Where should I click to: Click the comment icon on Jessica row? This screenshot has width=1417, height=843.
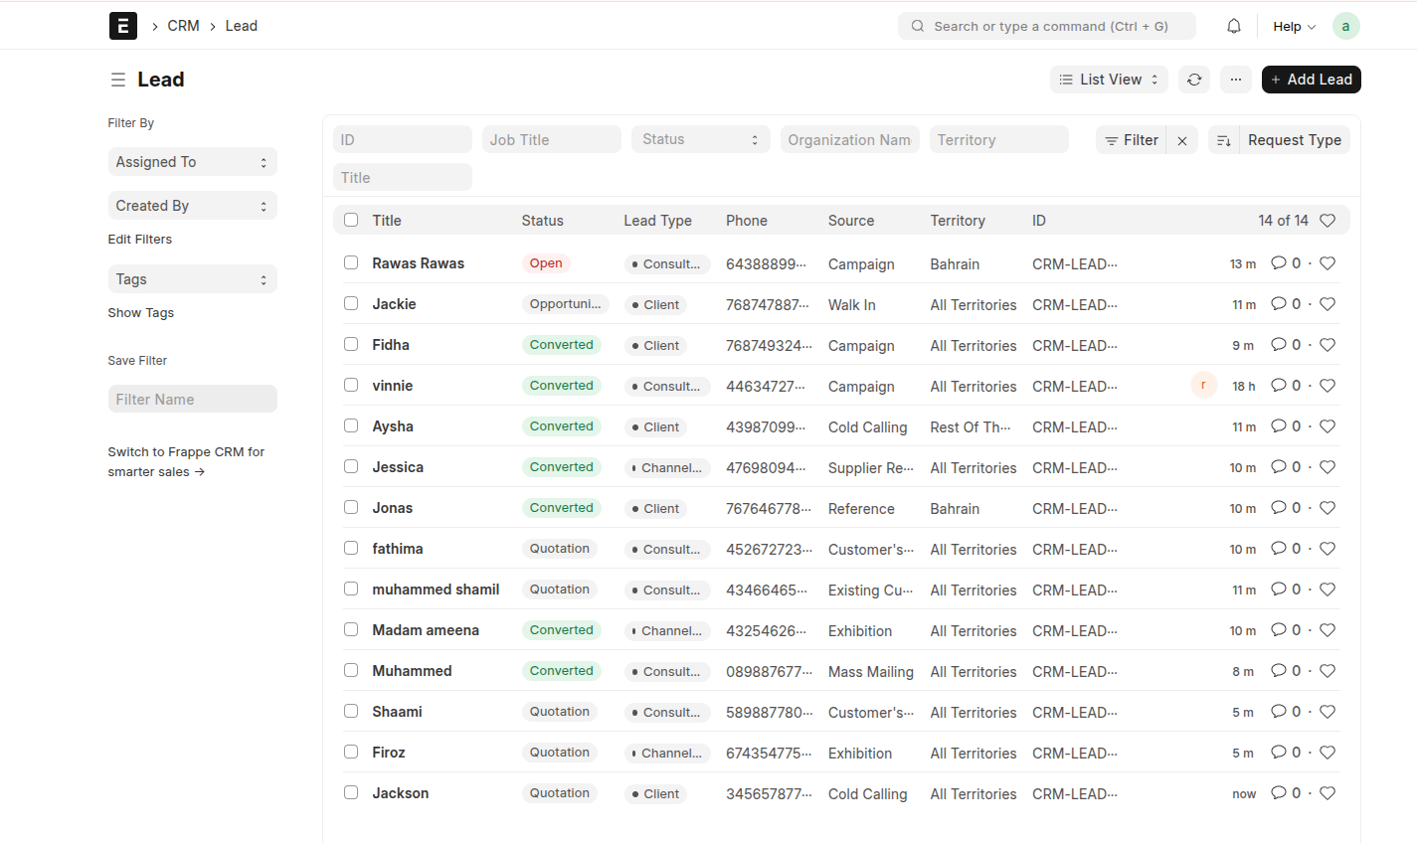pos(1279,467)
